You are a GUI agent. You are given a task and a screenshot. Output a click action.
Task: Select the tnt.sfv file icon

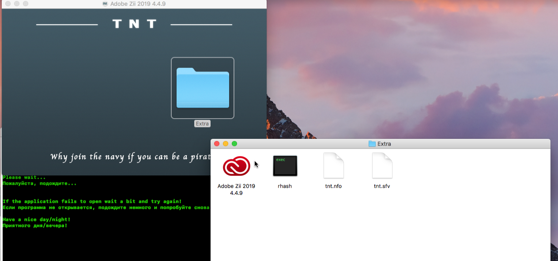(x=382, y=166)
